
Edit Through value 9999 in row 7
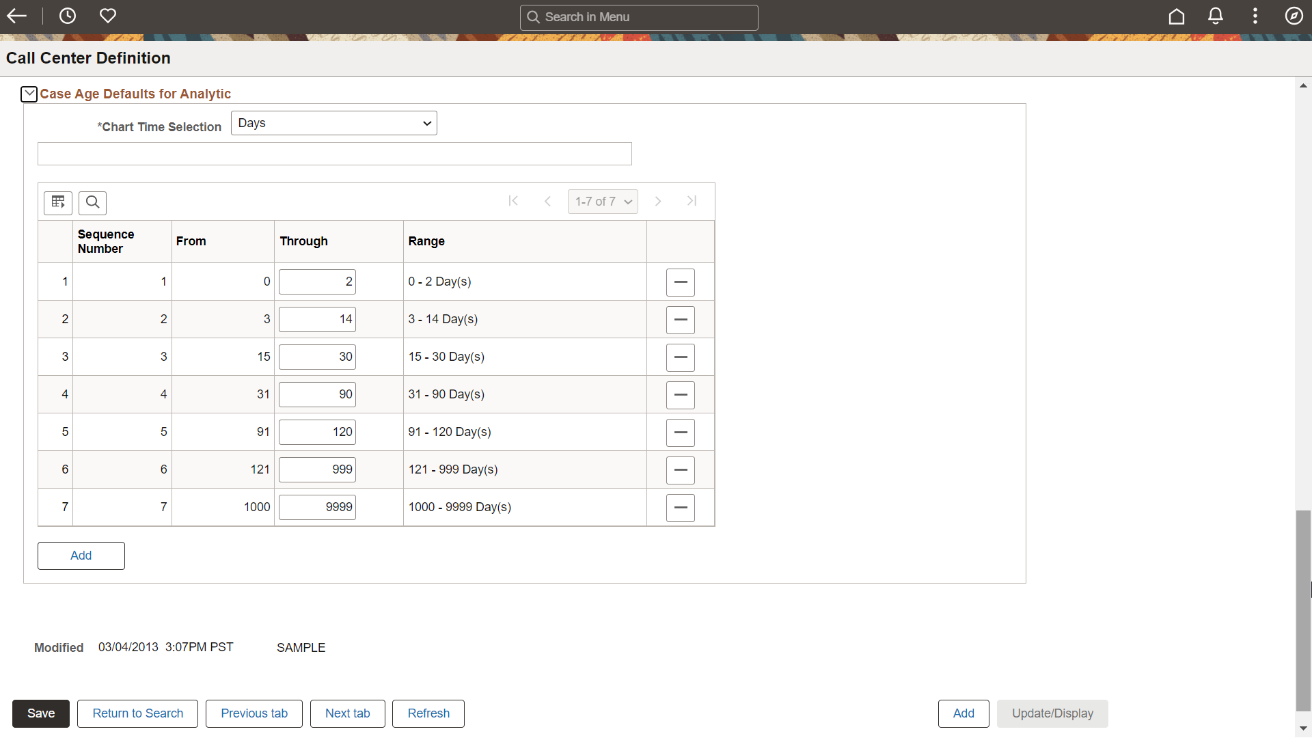pos(317,507)
